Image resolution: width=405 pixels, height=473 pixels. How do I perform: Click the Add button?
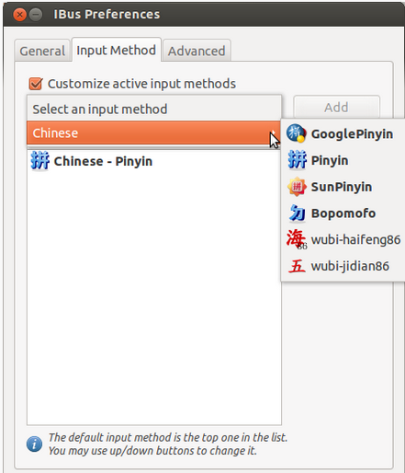coord(336,108)
